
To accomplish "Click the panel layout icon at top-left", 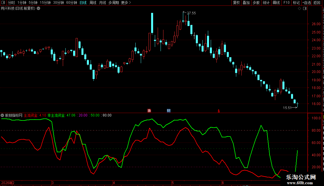I will point(3,3).
